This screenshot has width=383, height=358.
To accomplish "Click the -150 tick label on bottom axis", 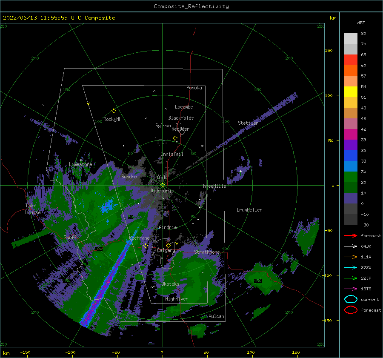I will click(25, 352).
